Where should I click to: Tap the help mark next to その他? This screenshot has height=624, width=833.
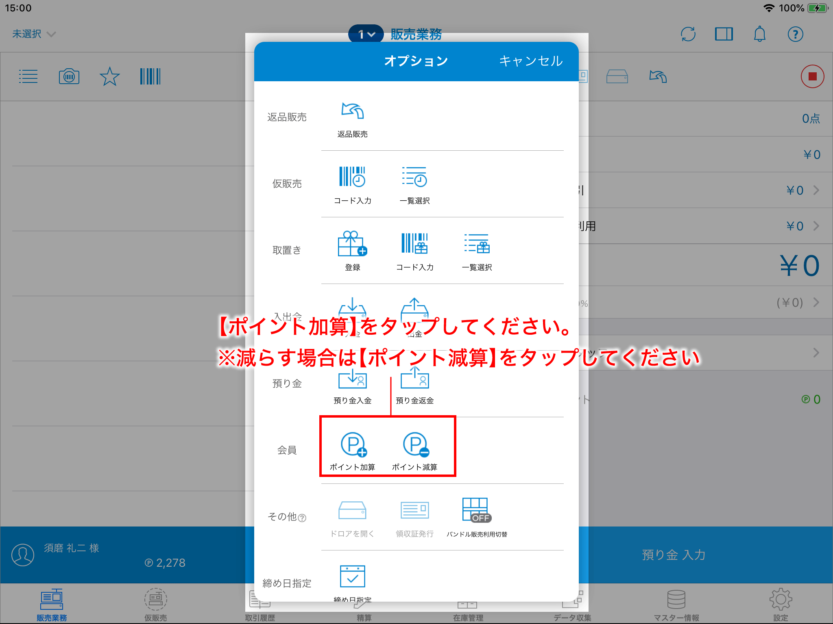coord(302,518)
